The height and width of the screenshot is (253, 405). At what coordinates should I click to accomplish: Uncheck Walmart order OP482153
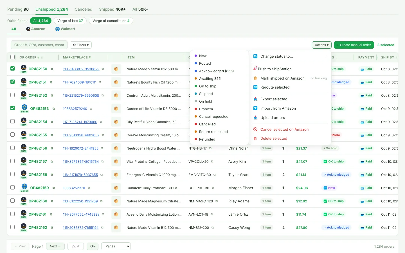[x=12, y=108]
